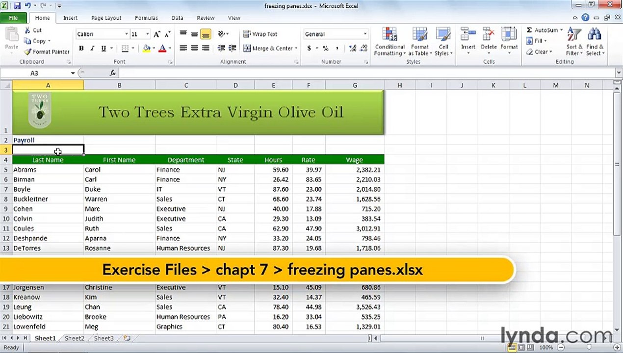Open the Calibri font name dropdown
623x353 pixels.
pos(126,34)
